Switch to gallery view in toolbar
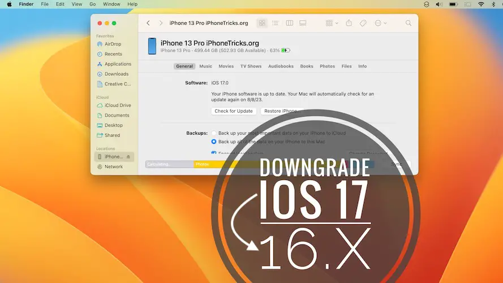The height and width of the screenshot is (283, 503). coord(303,23)
